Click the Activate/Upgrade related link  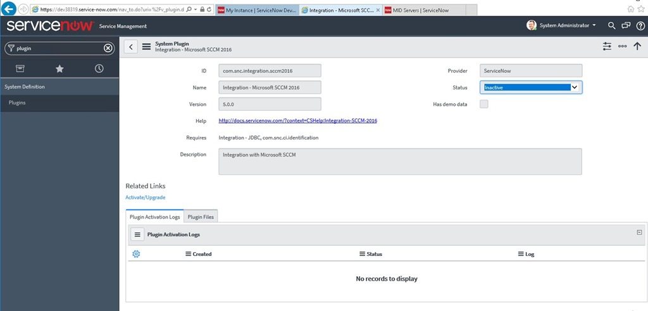146,198
